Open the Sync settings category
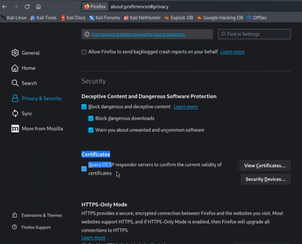This screenshot has width=302, height=244. (x=27, y=113)
